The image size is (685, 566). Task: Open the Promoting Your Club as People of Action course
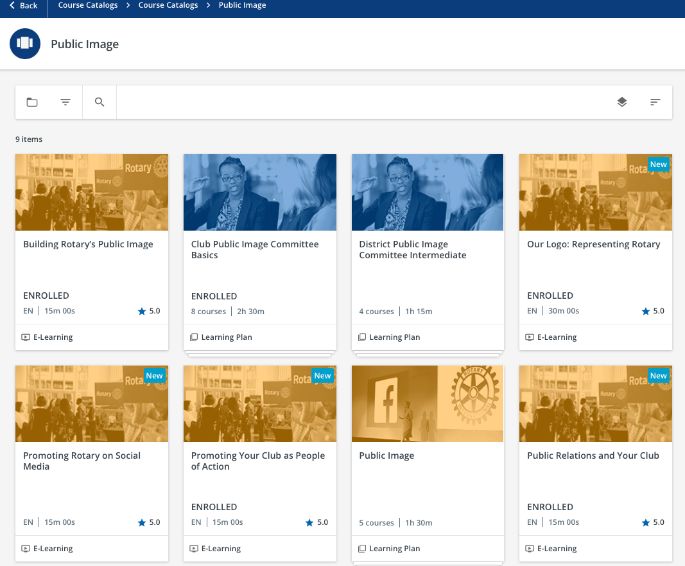pos(259,461)
